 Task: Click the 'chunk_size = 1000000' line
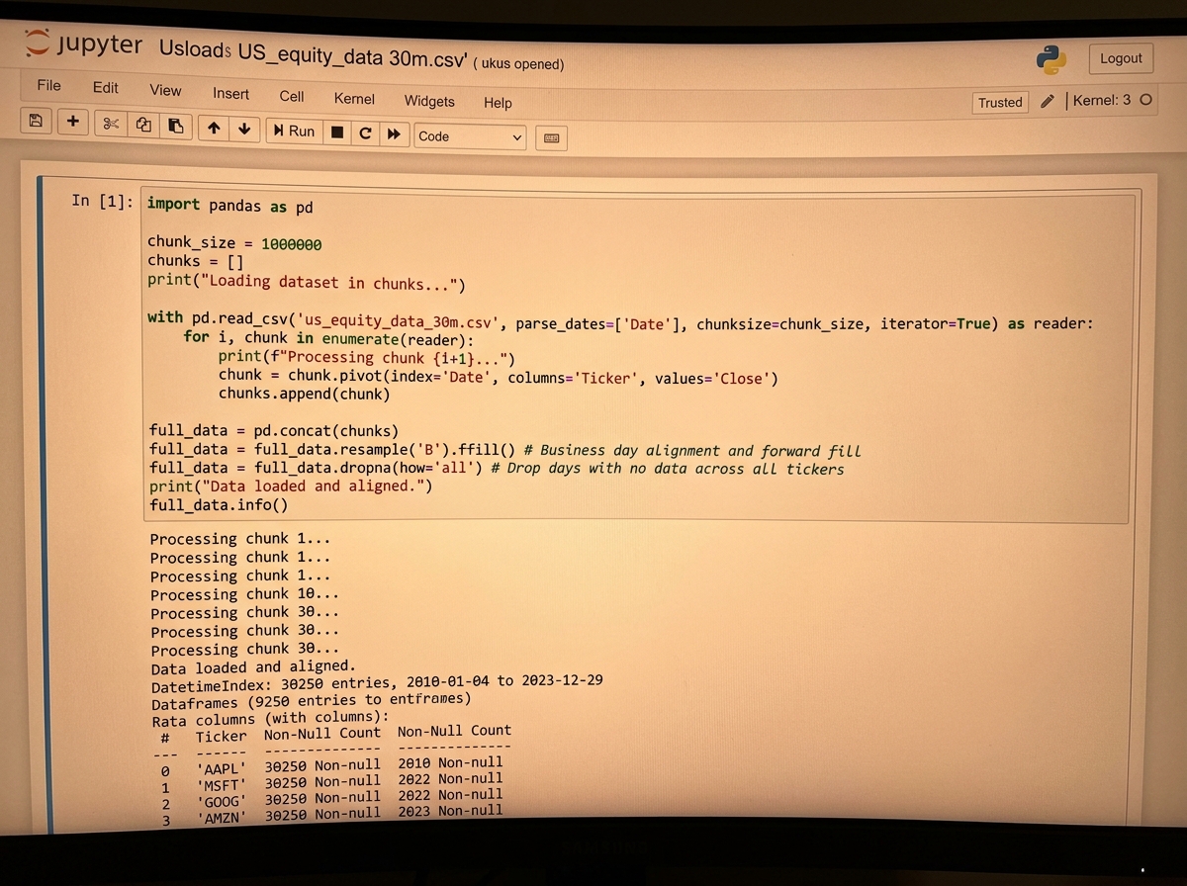point(234,243)
